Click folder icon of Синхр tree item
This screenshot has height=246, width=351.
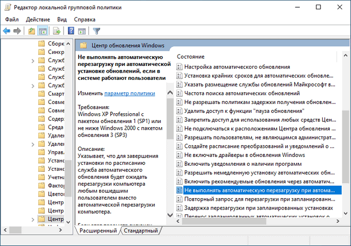[x=41, y=52]
